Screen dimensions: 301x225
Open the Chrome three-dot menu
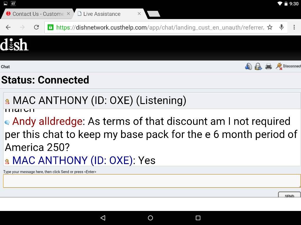click(x=294, y=27)
